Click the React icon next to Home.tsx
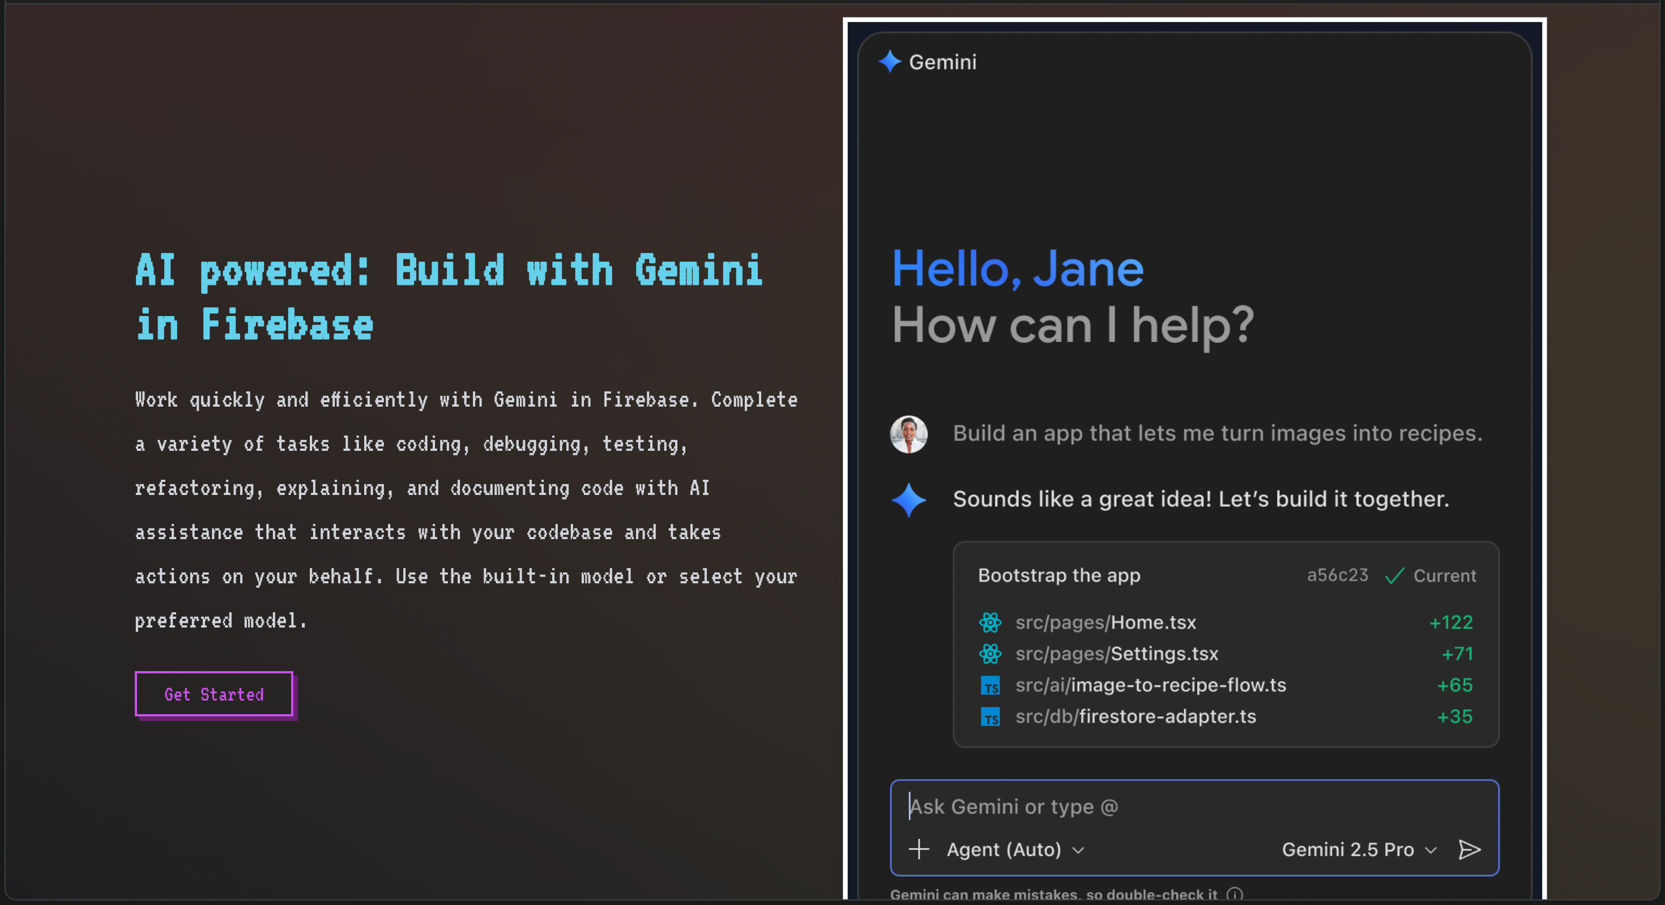The width and height of the screenshot is (1665, 905). pos(989,622)
